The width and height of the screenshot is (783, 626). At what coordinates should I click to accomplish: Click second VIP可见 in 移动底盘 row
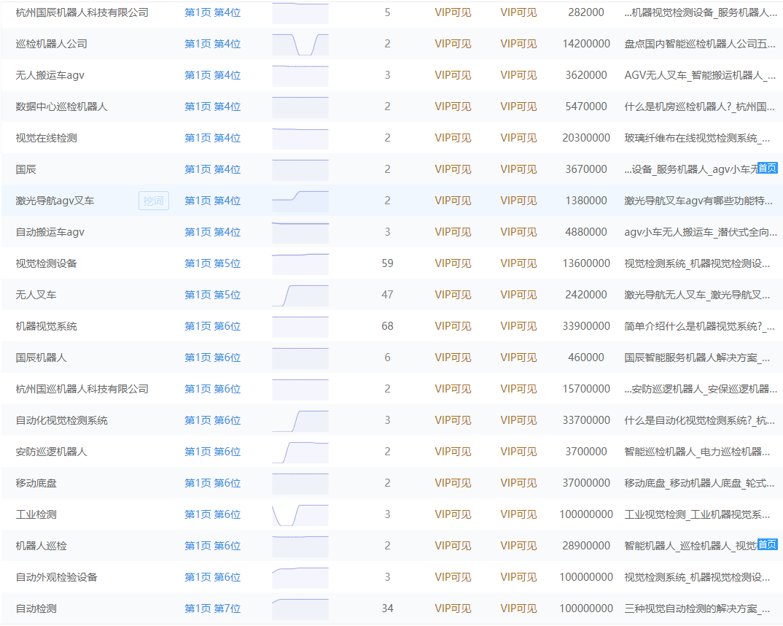[x=518, y=483]
